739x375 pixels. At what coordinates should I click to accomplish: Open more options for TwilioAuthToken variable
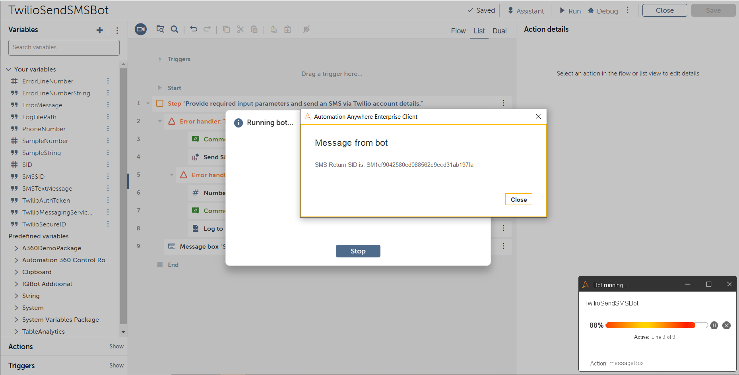(x=108, y=200)
